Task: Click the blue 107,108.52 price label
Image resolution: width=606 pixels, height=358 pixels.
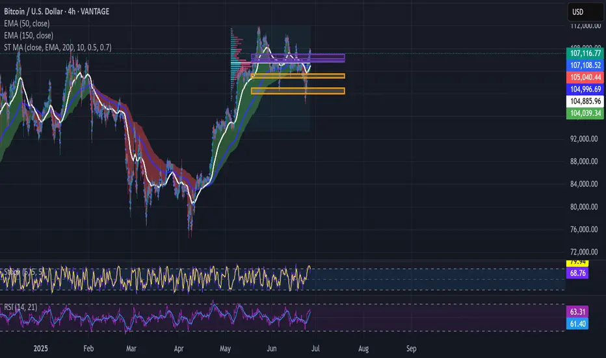Action: click(585, 65)
